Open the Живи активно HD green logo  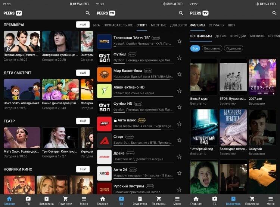tap(104, 91)
